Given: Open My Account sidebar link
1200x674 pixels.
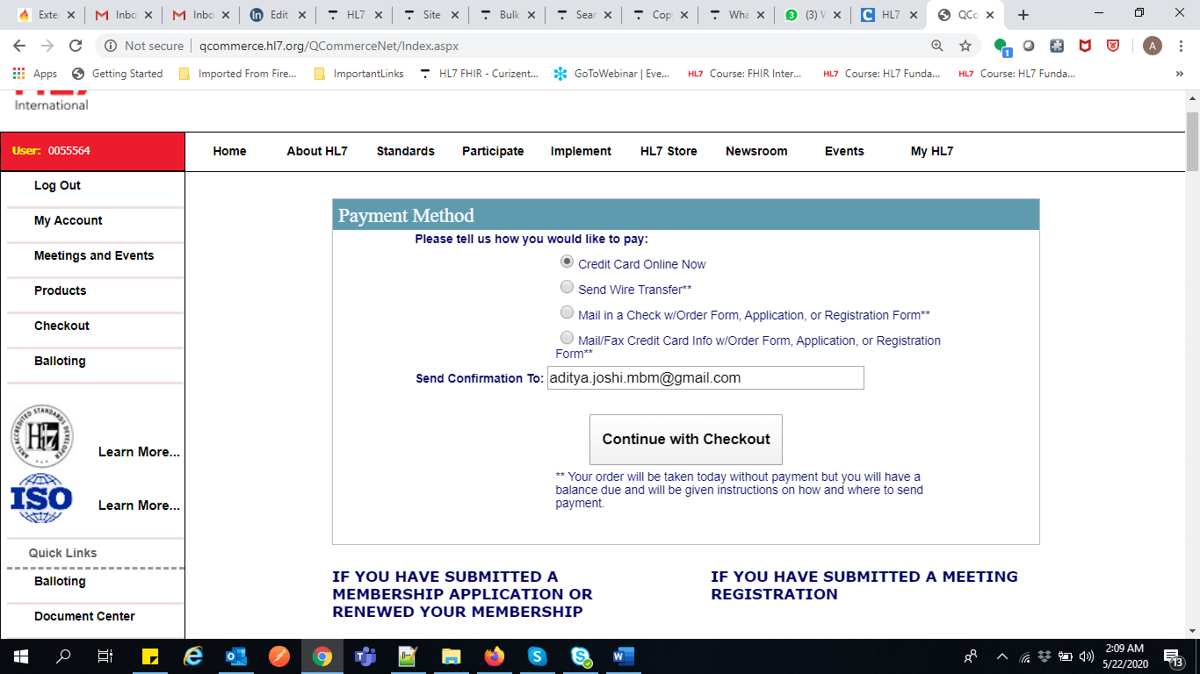Looking at the screenshot, I should pos(69,220).
